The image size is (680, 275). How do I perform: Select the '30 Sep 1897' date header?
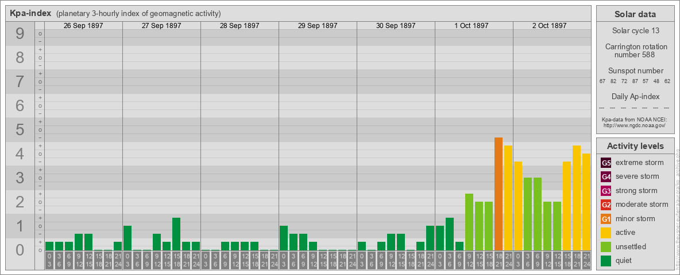pyautogui.click(x=396, y=26)
